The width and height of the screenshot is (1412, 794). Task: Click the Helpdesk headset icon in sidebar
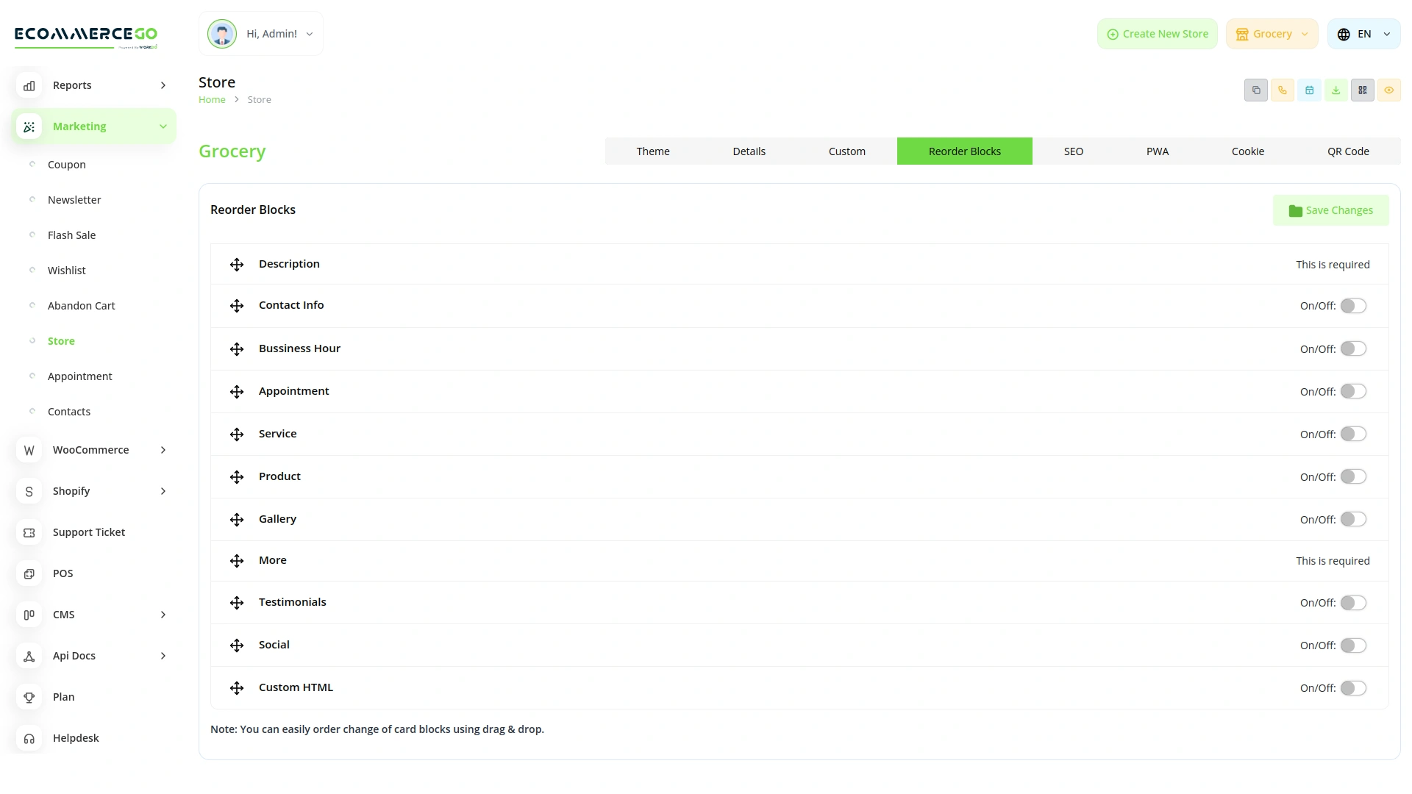coord(29,738)
